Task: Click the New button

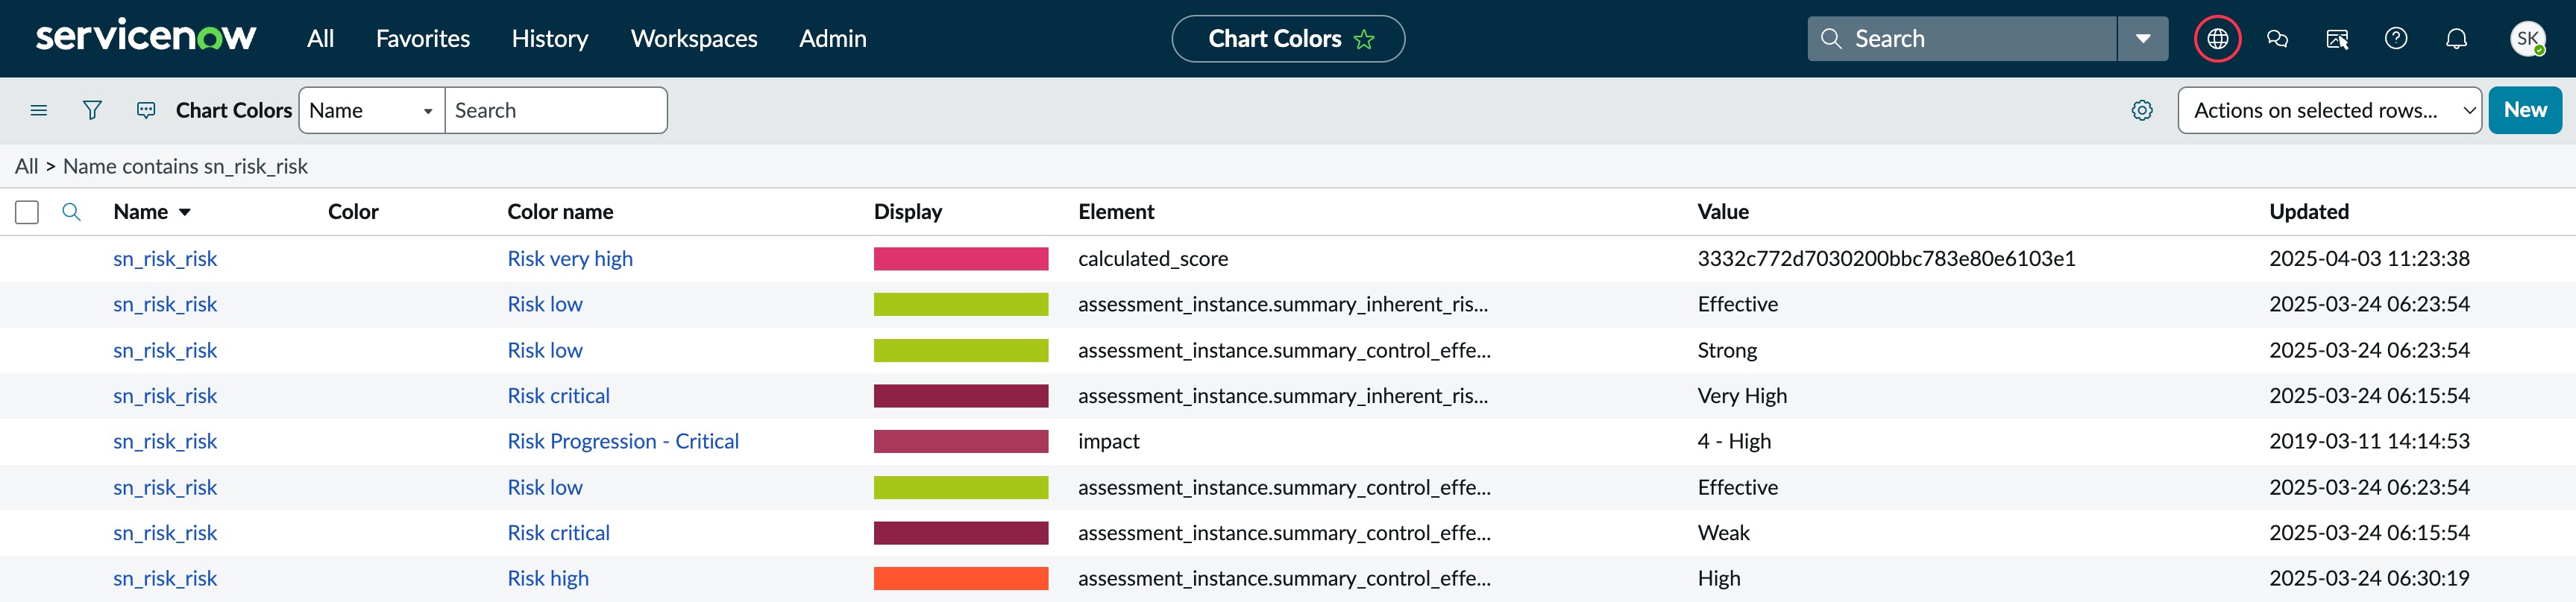Action: click(x=2525, y=110)
